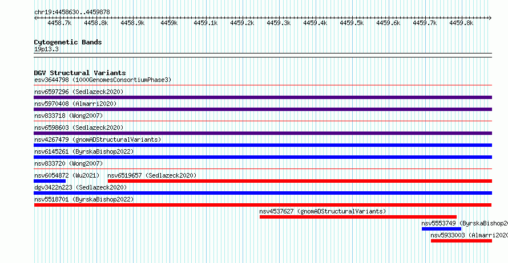Screen dimensions: 508x263
Task: Click the Cytogenetic Bands track title
Action: pos(68,42)
